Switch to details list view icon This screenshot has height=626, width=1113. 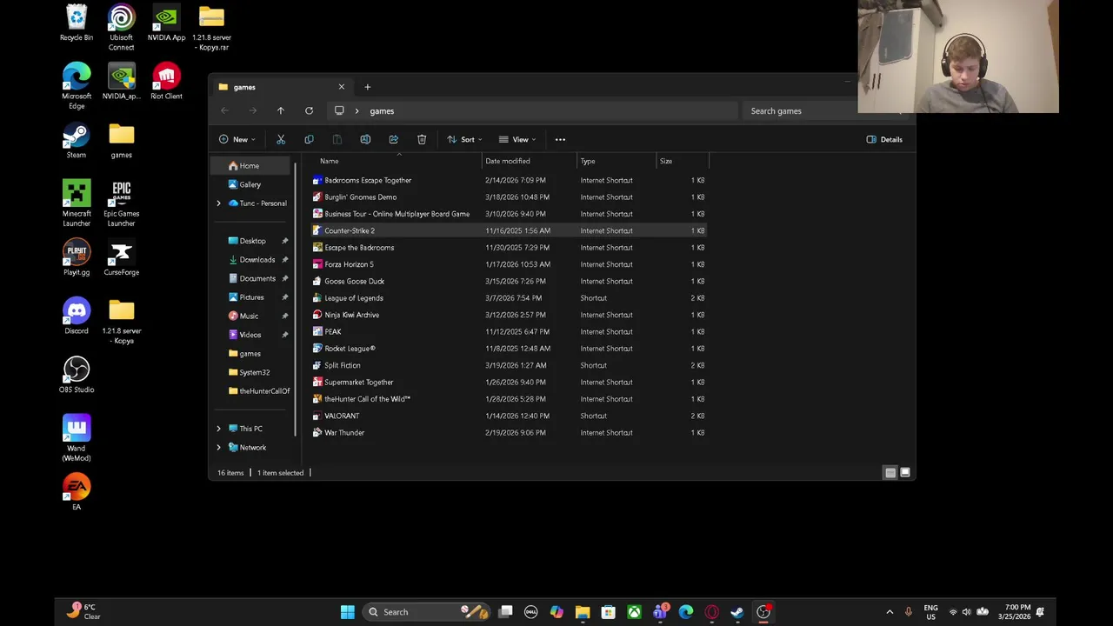(890, 472)
